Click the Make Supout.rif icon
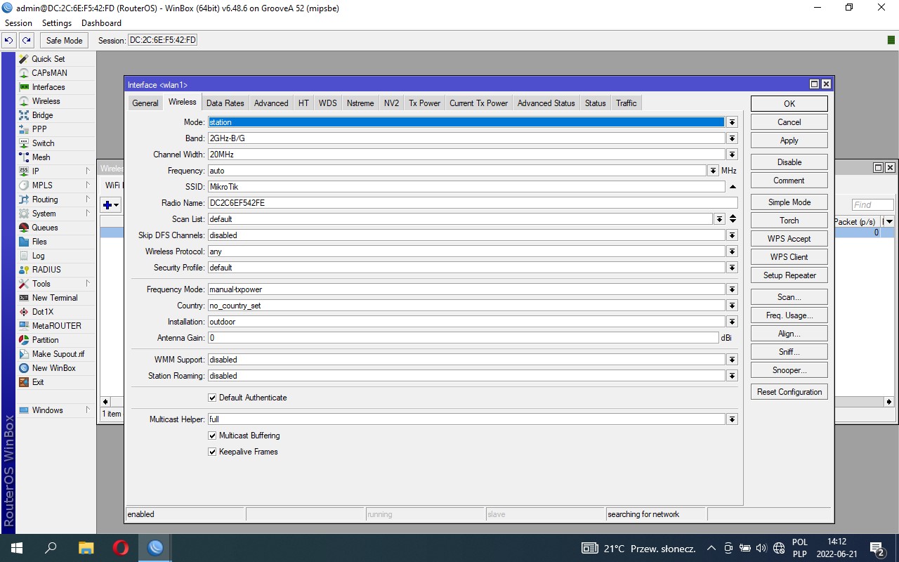Image resolution: width=899 pixels, height=562 pixels. (x=24, y=354)
